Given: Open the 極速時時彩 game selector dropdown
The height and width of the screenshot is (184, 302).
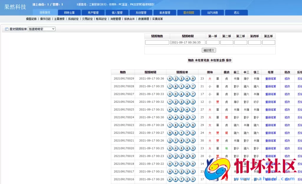Looking at the screenshot, I should [x=41, y=29].
